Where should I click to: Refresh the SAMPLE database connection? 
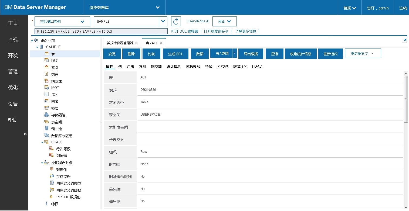point(176,21)
